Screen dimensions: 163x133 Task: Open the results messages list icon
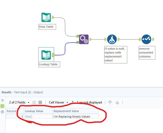2,100
